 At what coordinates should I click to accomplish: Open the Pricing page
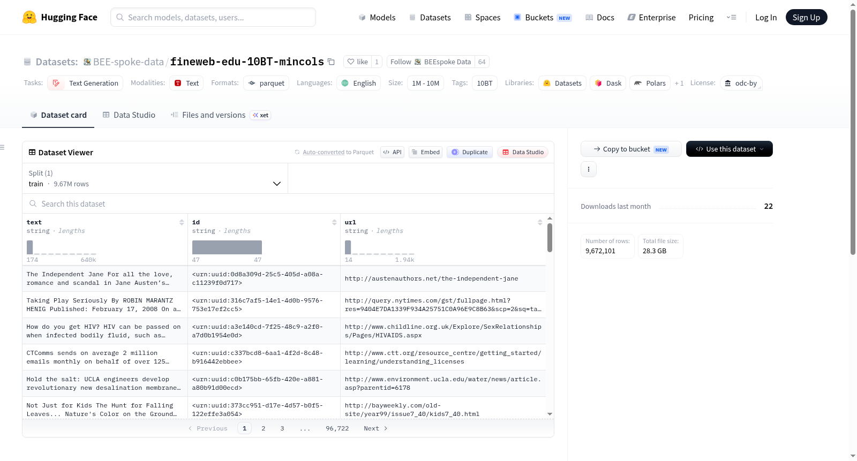pyautogui.click(x=701, y=18)
